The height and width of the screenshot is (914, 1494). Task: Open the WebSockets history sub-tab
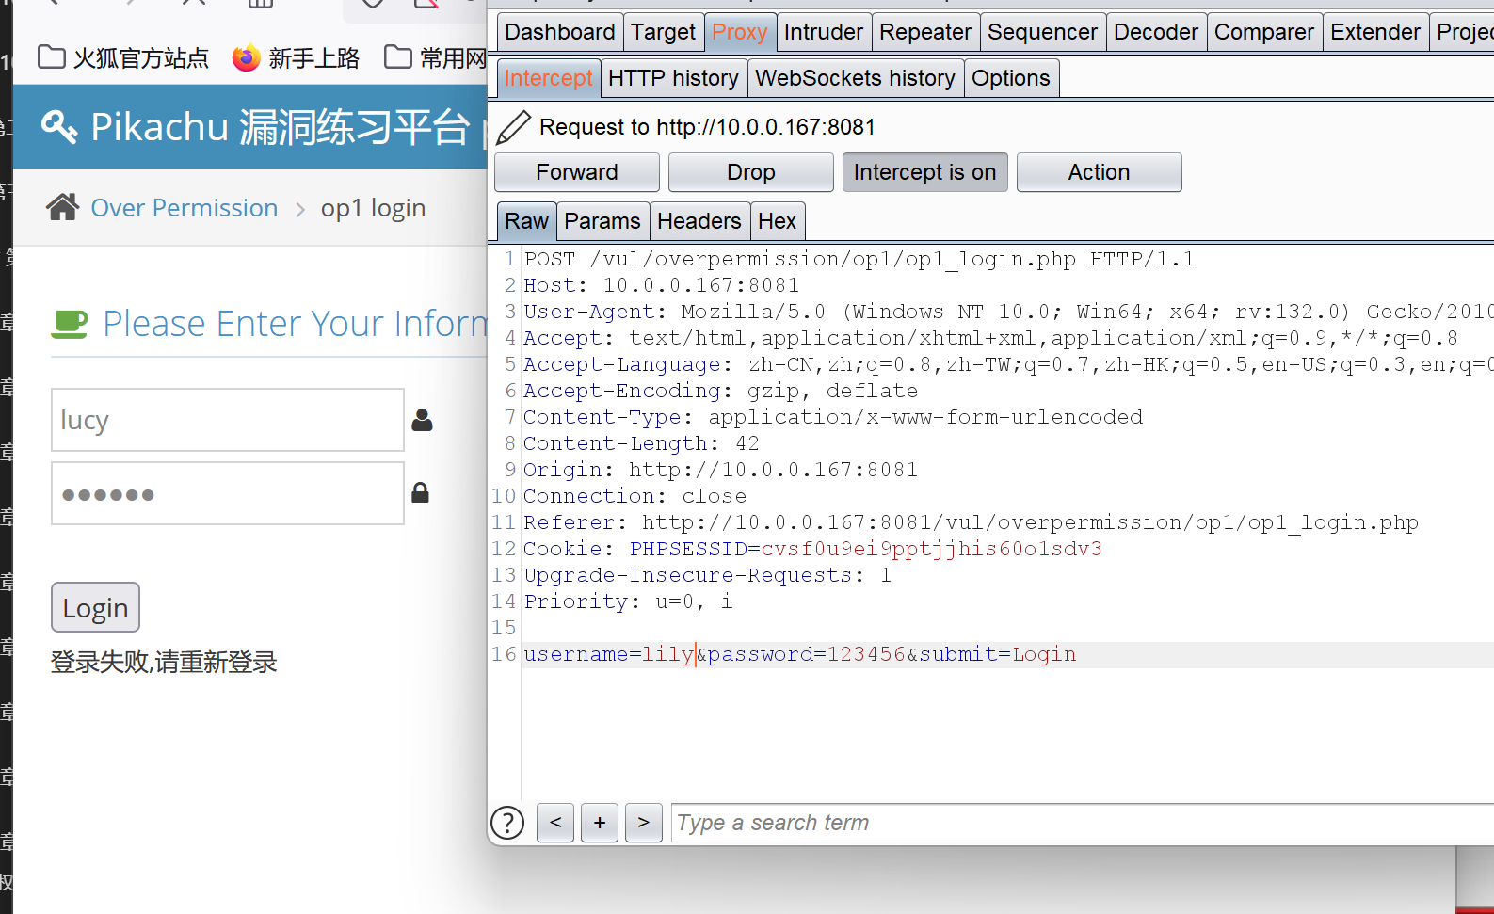tap(855, 78)
